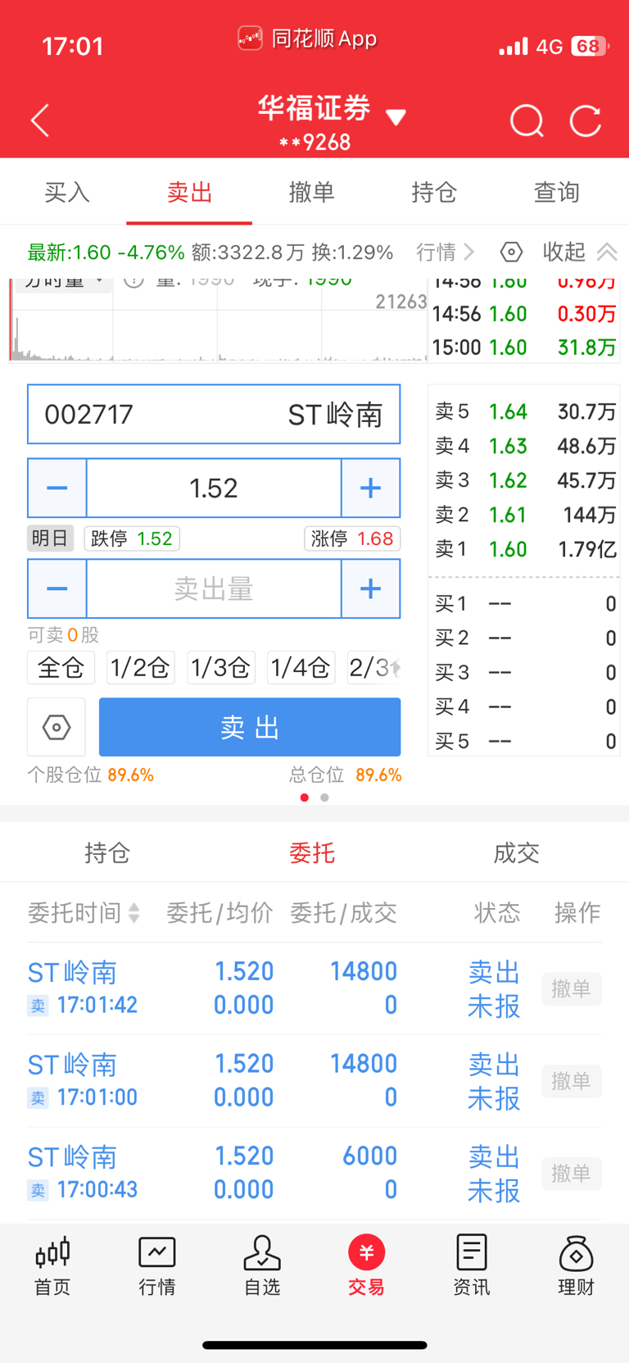629x1363 pixels.
Task: Open the 行情 link with chevron
Action: (446, 252)
